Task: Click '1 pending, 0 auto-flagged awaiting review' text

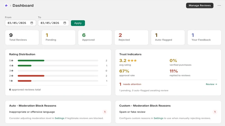Action: pos(144,90)
